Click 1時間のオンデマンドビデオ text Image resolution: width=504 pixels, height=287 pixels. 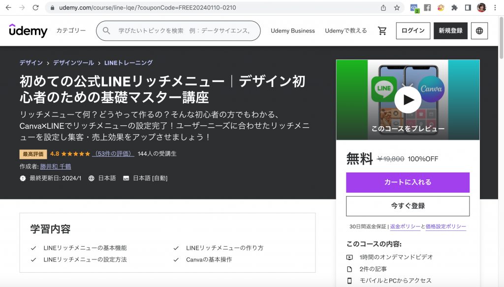pos(396,257)
